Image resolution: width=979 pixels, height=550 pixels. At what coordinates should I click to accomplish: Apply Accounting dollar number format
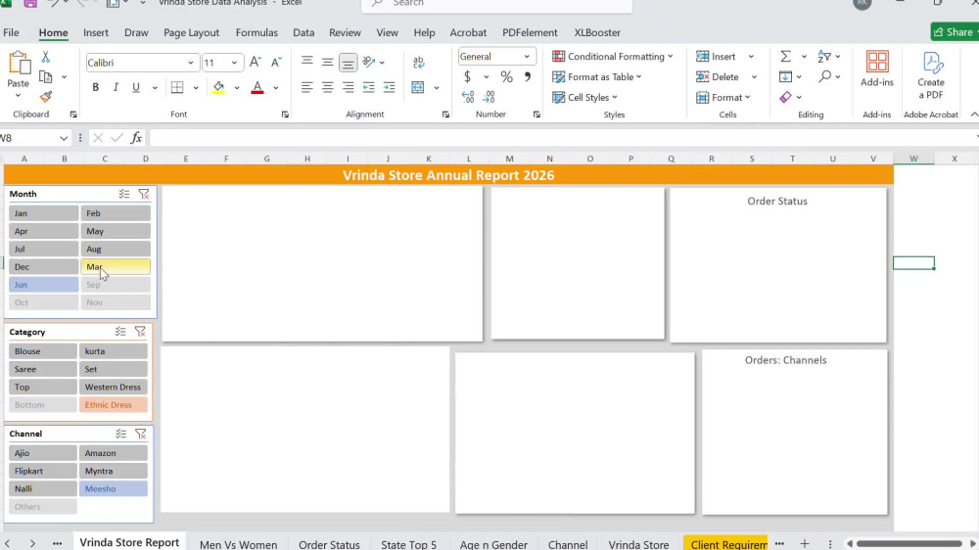(x=467, y=76)
